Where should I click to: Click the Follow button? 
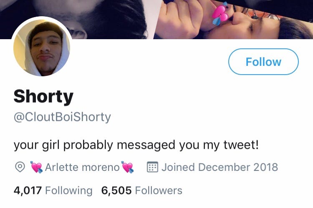point(263,62)
